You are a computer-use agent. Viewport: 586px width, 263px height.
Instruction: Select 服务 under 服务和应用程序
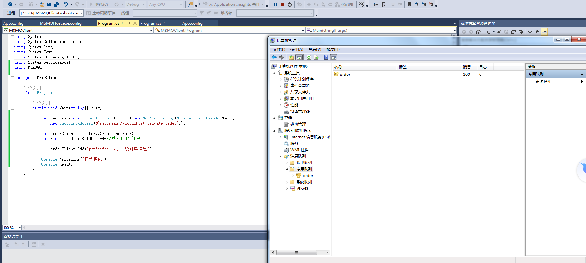(x=294, y=144)
